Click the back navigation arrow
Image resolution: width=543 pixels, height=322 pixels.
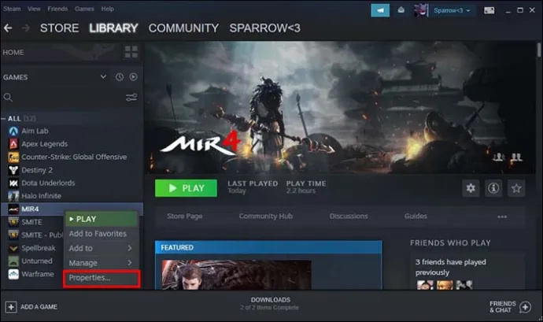point(8,28)
